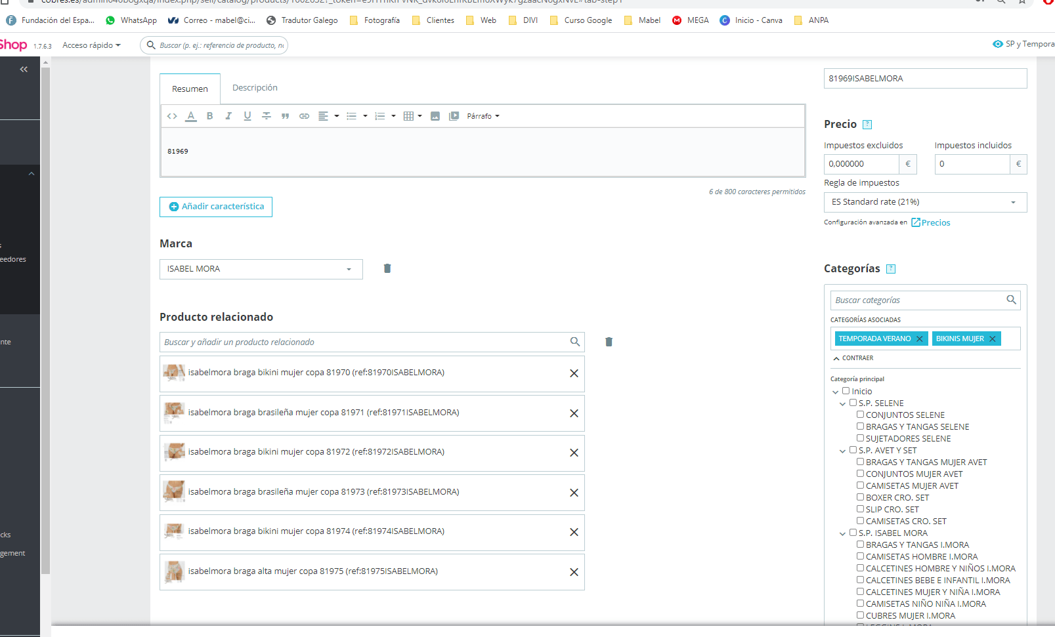Open ES Standard rate tax dropdown
Image resolution: width=1055 pixels, height=637 pixels.
[x=925, y=202]
